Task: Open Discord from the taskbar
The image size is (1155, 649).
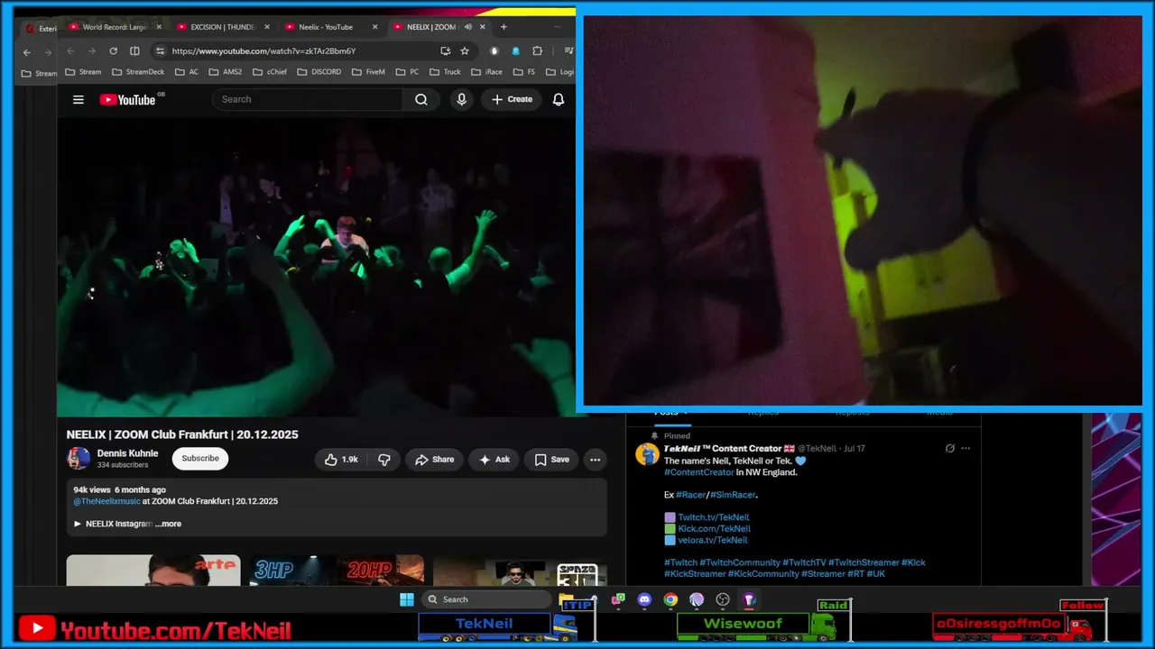Action: click(644, 599)
